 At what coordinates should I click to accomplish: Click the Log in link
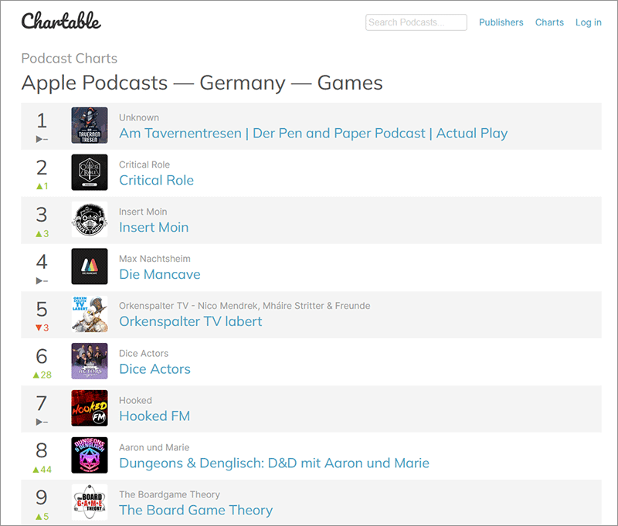click(589, 22)
